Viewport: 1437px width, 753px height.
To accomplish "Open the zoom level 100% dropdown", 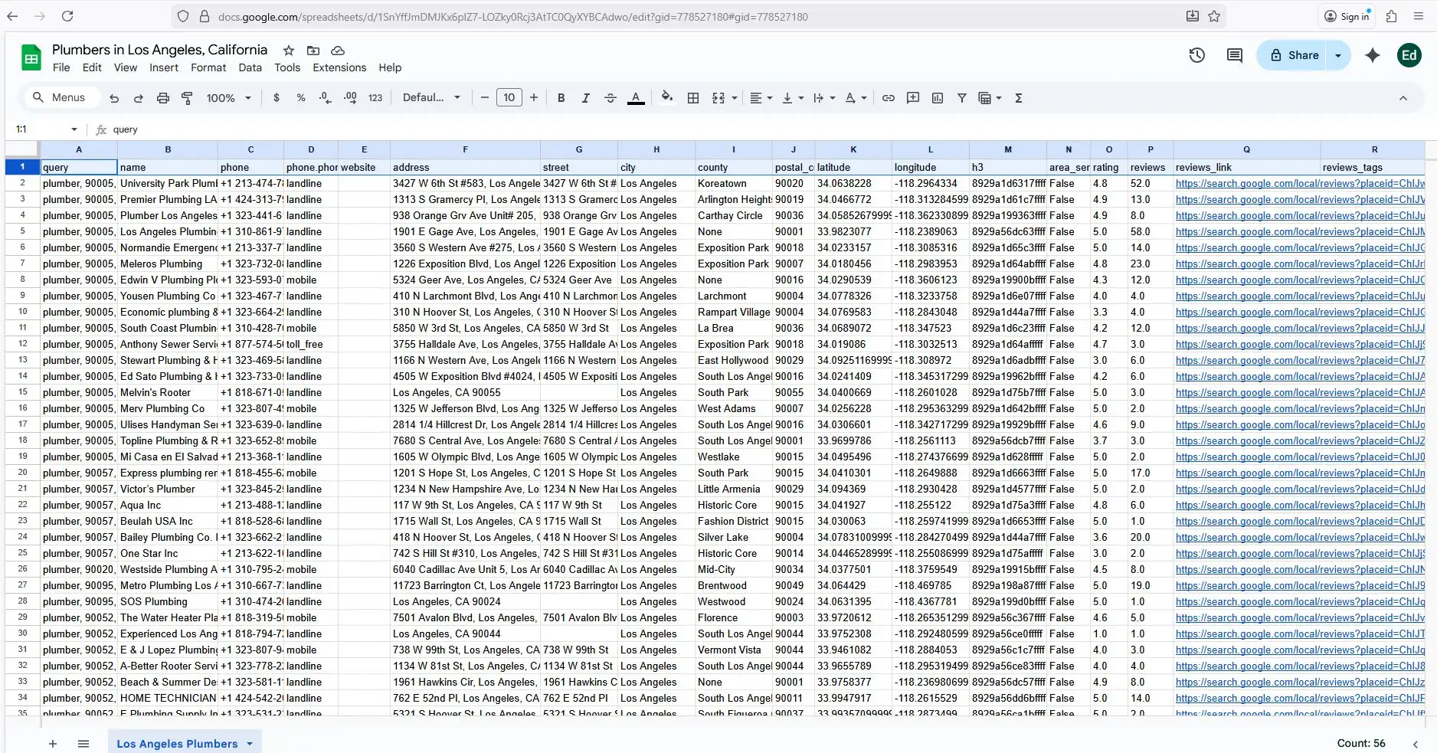I will (228, 98).
